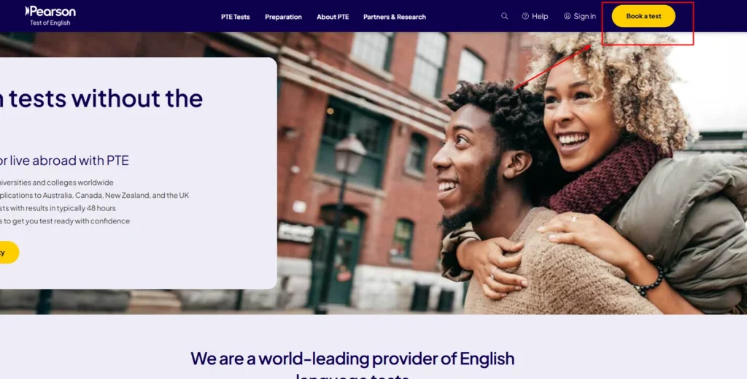Open the PTE Tests menu

236,17
